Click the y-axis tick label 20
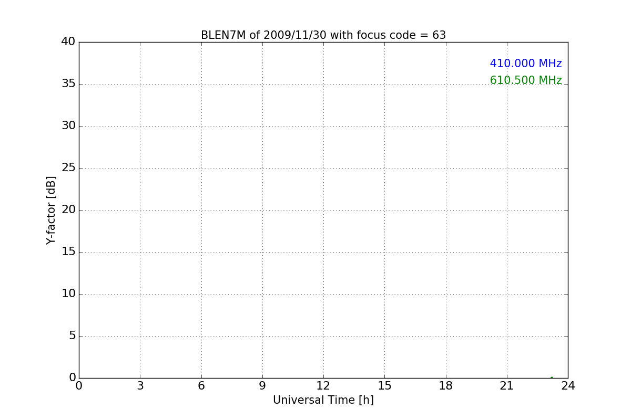This screenshot has height=420, width=631. [x=68, y=209]
